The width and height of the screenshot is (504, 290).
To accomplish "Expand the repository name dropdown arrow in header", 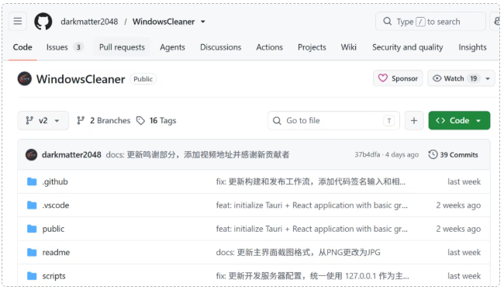I will pyautogui.click(x=203, y=22).
